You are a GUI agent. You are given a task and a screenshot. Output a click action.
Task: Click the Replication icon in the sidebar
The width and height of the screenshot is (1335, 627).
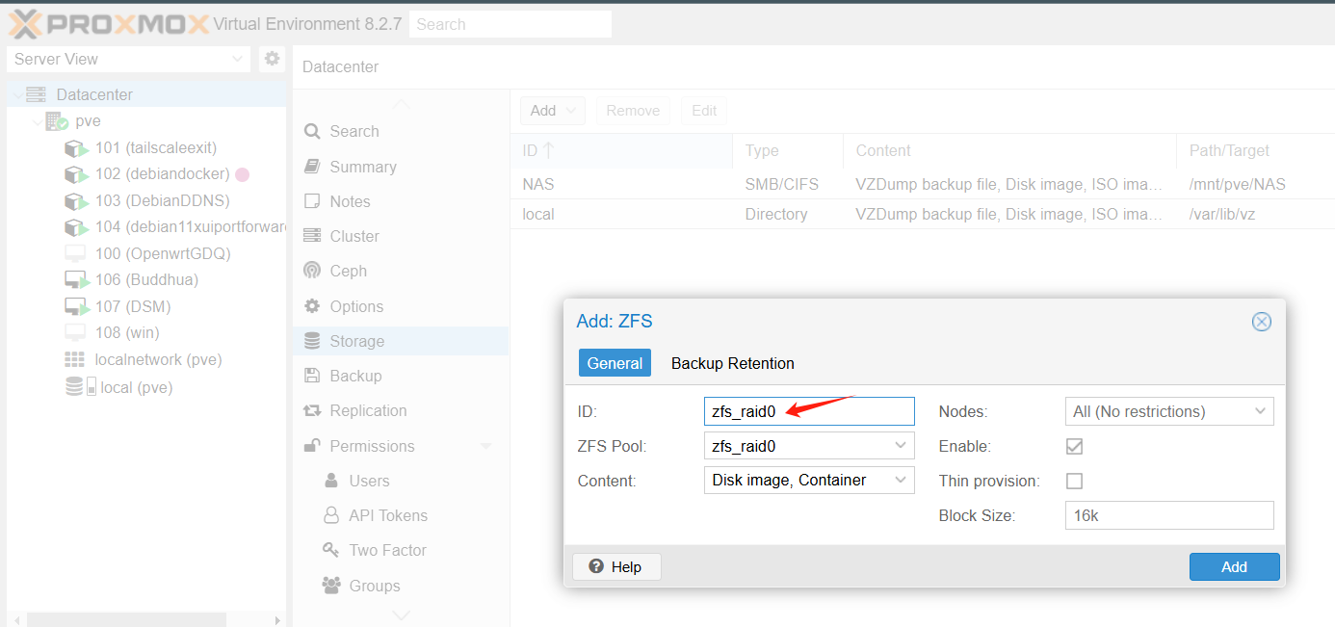click(x=312, y=410)
